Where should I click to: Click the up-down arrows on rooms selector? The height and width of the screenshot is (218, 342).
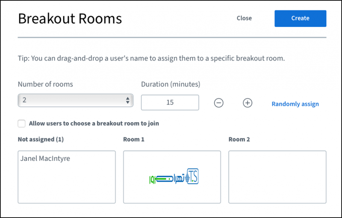point(127,100)
